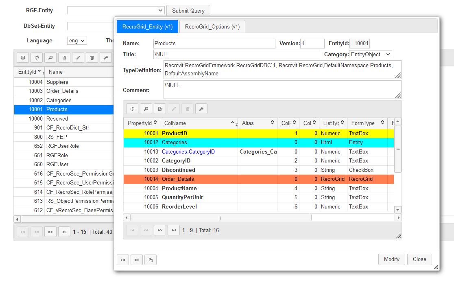Open search in the properties grid toolbar
The height and width of the screenshot is (281, 454).
[x=146, y=109]
